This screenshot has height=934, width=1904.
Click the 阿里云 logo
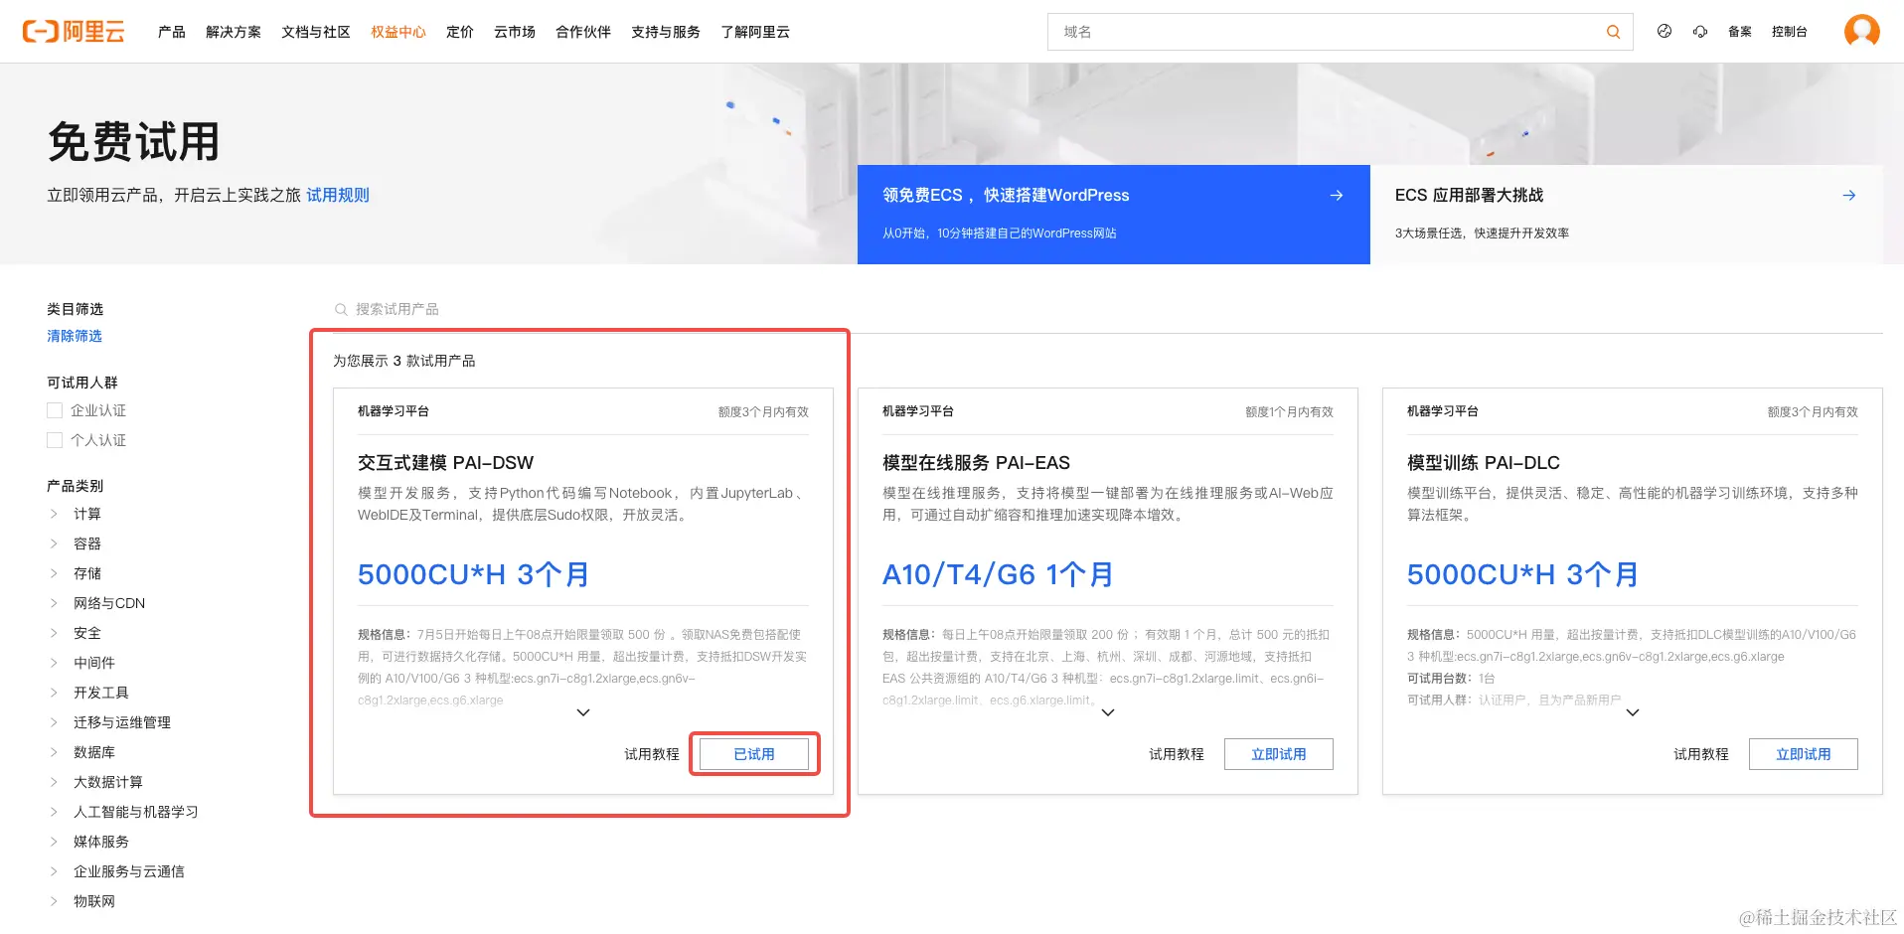[74, 32]
